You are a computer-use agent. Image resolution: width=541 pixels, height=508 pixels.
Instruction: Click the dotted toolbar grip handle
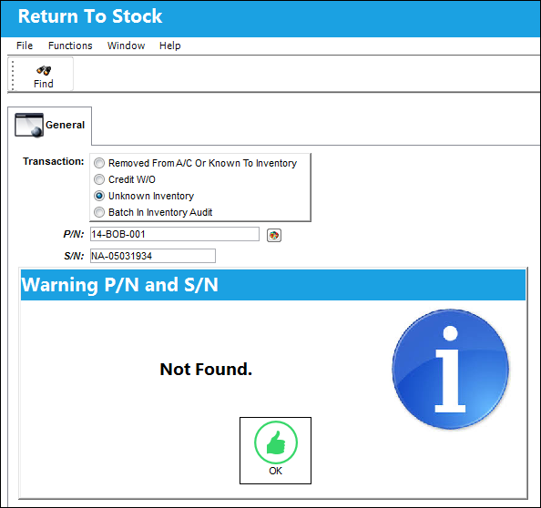click(x=13, y=75)
